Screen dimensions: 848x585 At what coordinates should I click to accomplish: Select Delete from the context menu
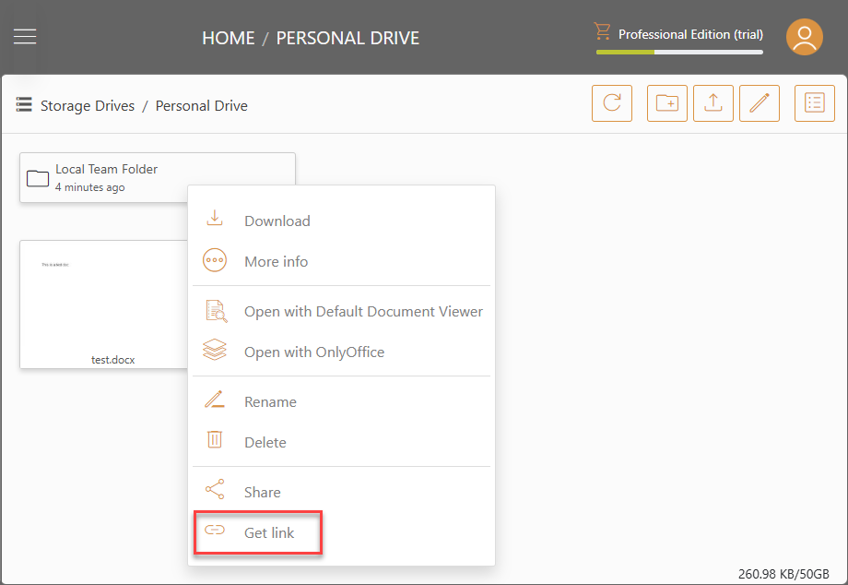(341, 443)
